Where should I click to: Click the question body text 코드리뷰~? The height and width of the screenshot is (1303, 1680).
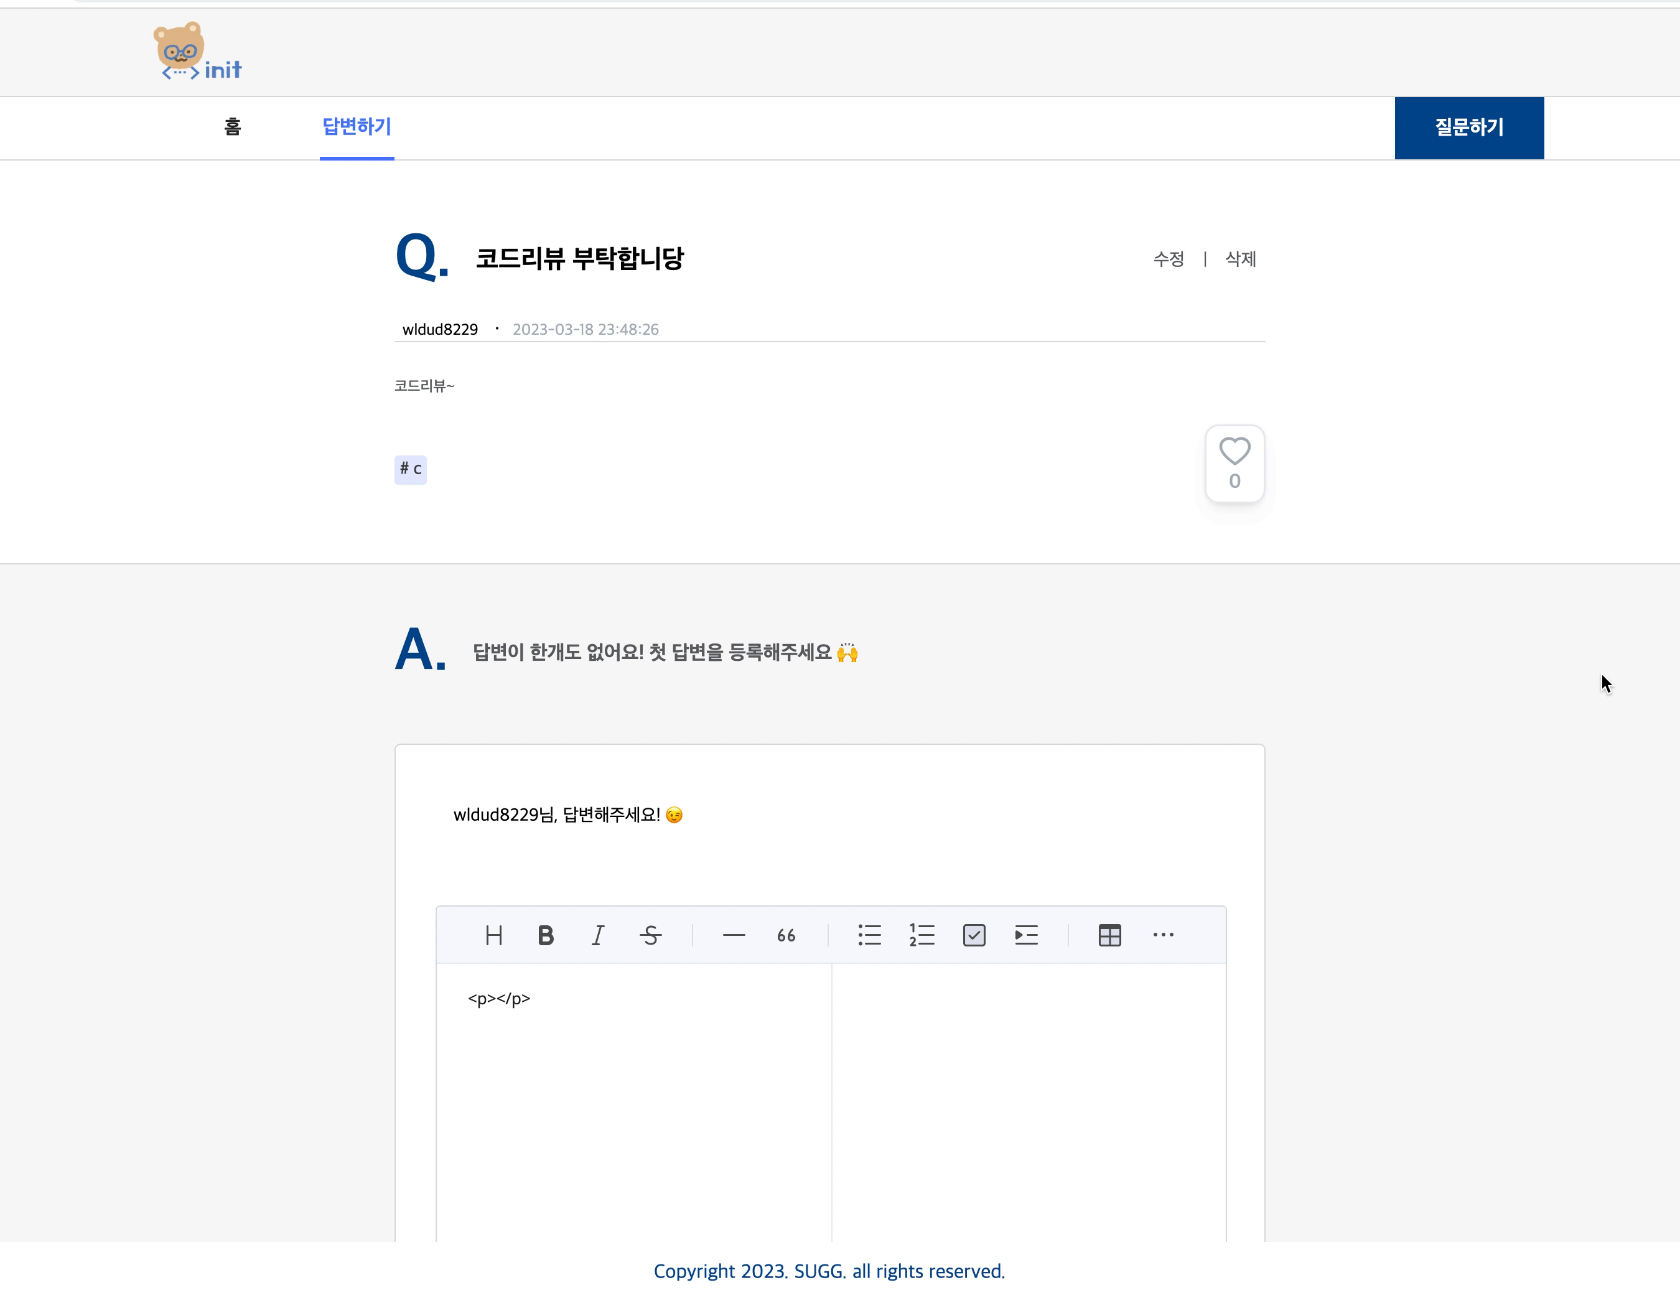[x=424, y=385]
